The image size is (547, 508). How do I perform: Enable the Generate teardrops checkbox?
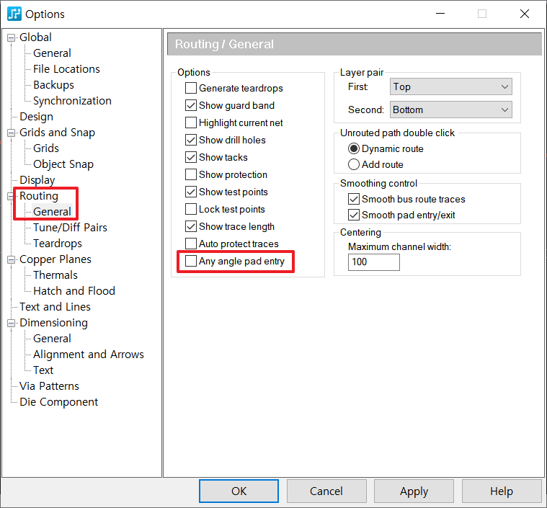[x=191, y=88]
